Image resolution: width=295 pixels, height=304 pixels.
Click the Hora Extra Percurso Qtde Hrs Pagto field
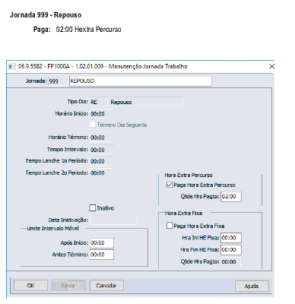[231, 196]
